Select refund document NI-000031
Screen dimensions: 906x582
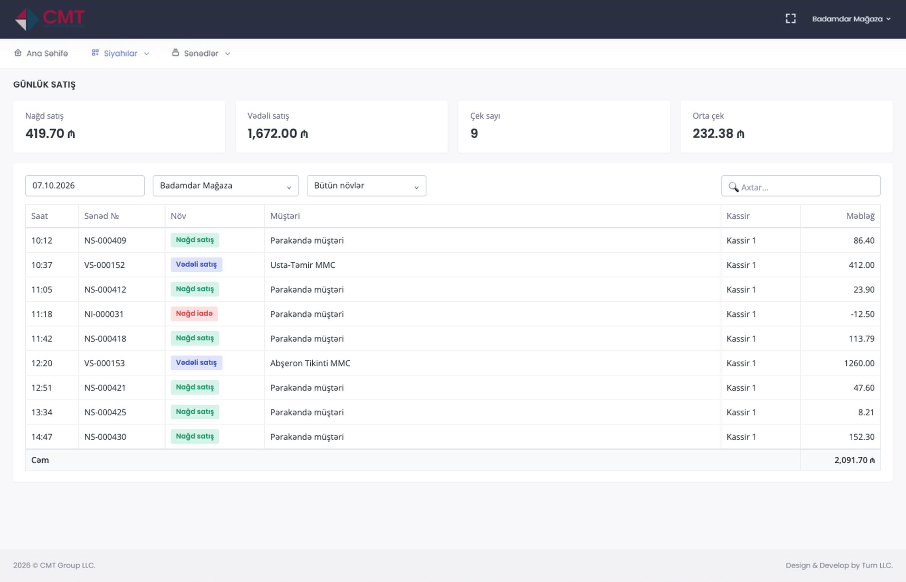tap(104, 314)
